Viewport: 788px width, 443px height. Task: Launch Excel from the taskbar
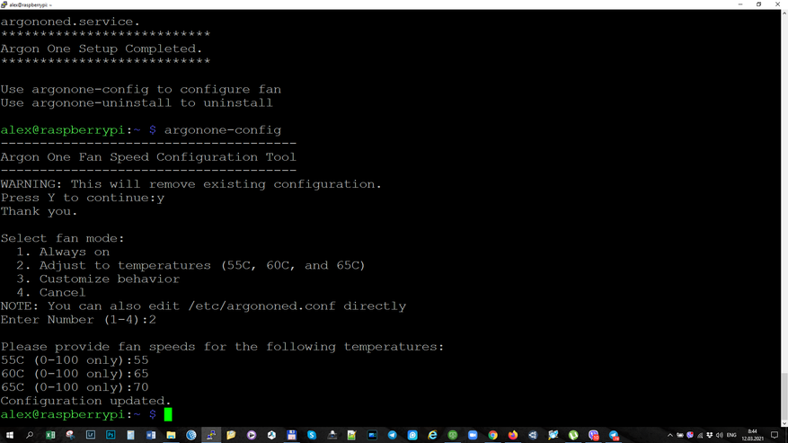[50, 435]
